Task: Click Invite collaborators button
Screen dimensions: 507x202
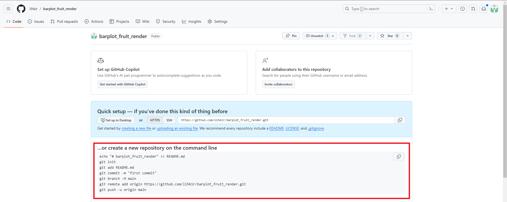Action: [278, 84]
